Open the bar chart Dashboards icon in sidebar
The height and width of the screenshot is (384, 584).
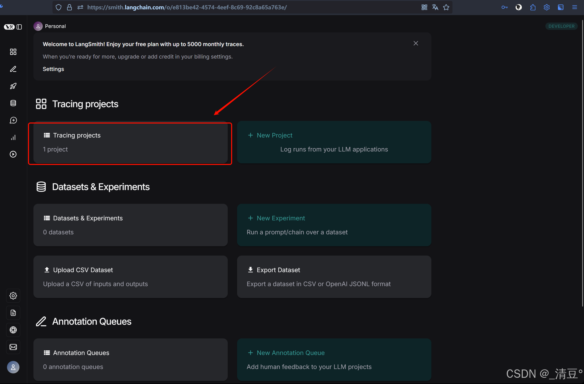coord(13,137)
